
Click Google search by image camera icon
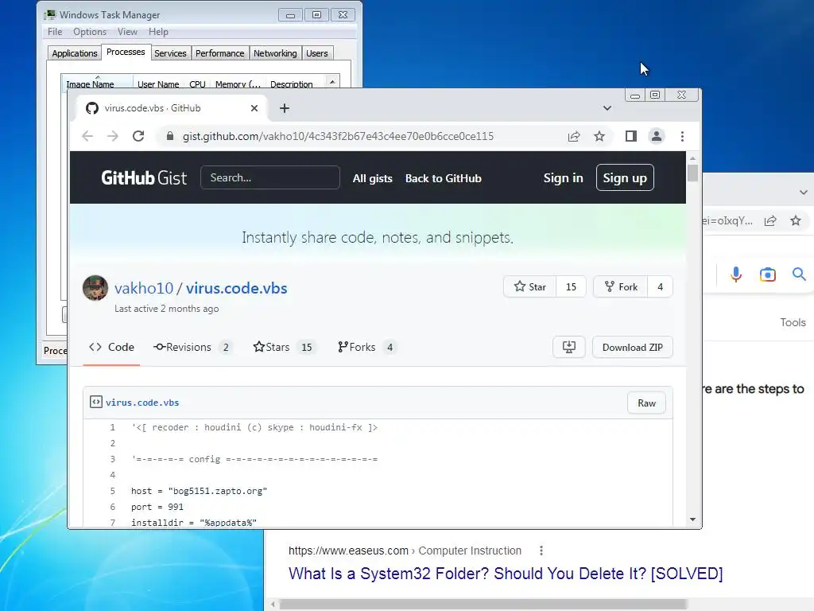coord(767,274)
